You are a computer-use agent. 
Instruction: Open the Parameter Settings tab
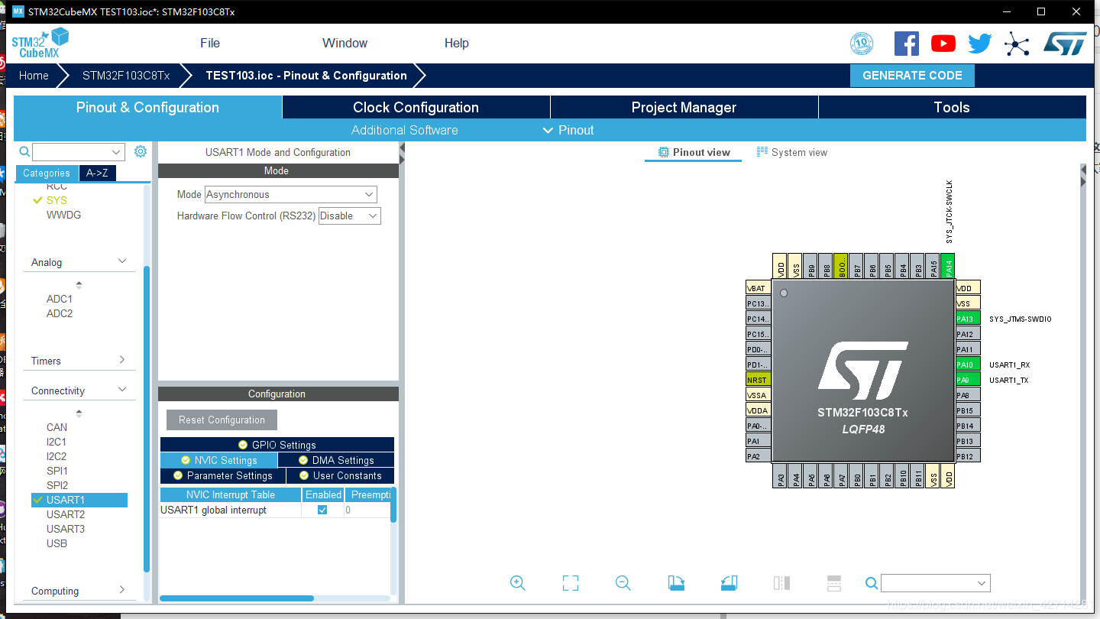[x=223, y=475]
